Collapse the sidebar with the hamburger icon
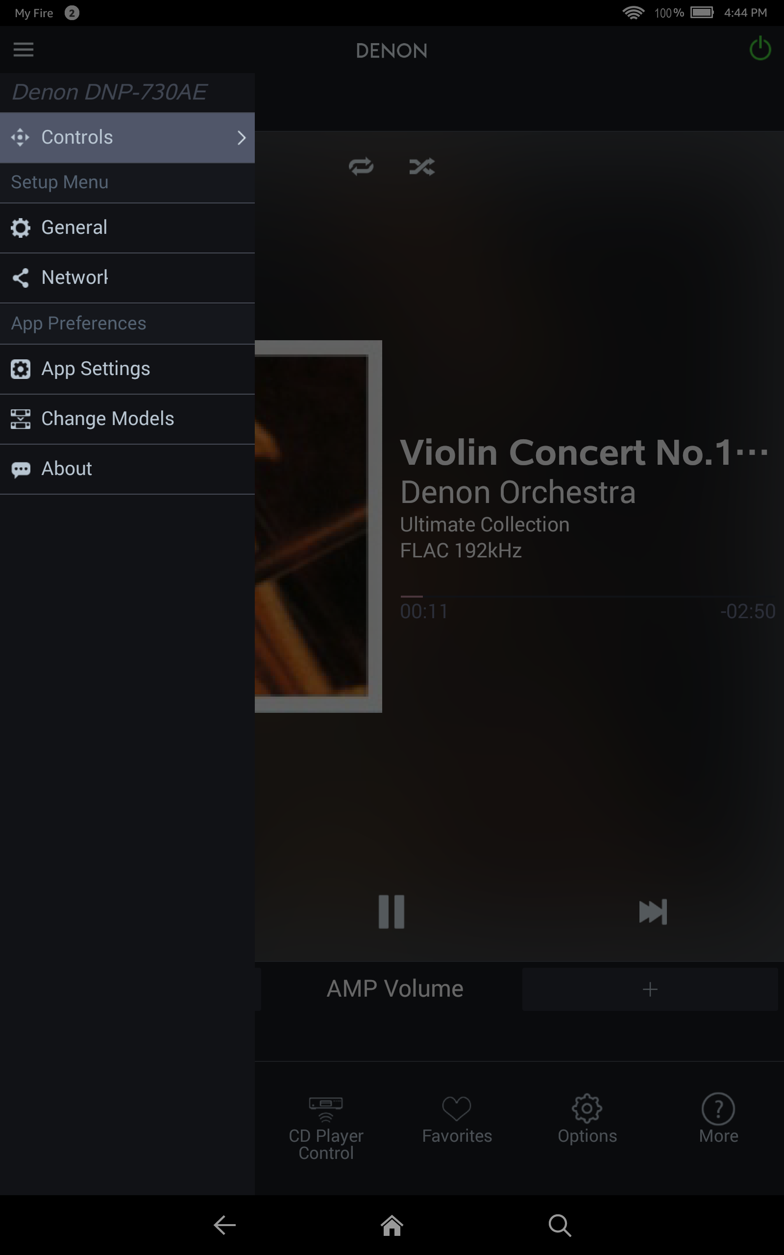 point(24,49)
